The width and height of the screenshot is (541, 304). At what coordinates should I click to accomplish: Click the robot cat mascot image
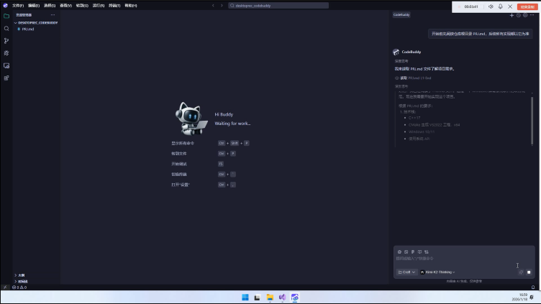191,118
